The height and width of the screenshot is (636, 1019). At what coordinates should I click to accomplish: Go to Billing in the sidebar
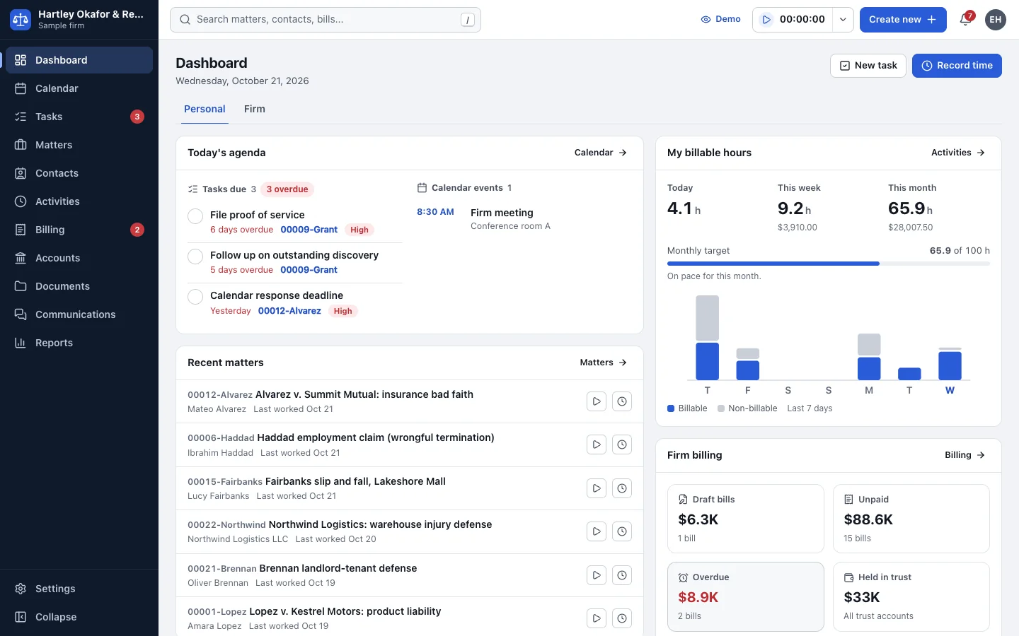tap(79, 230)
